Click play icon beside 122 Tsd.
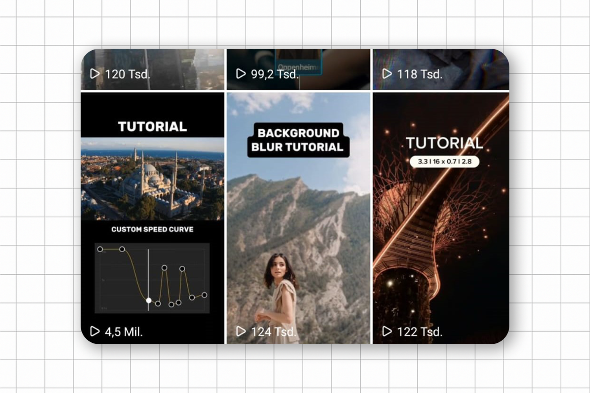This screenshot has height=393, width=590. (x=387, y=331)
